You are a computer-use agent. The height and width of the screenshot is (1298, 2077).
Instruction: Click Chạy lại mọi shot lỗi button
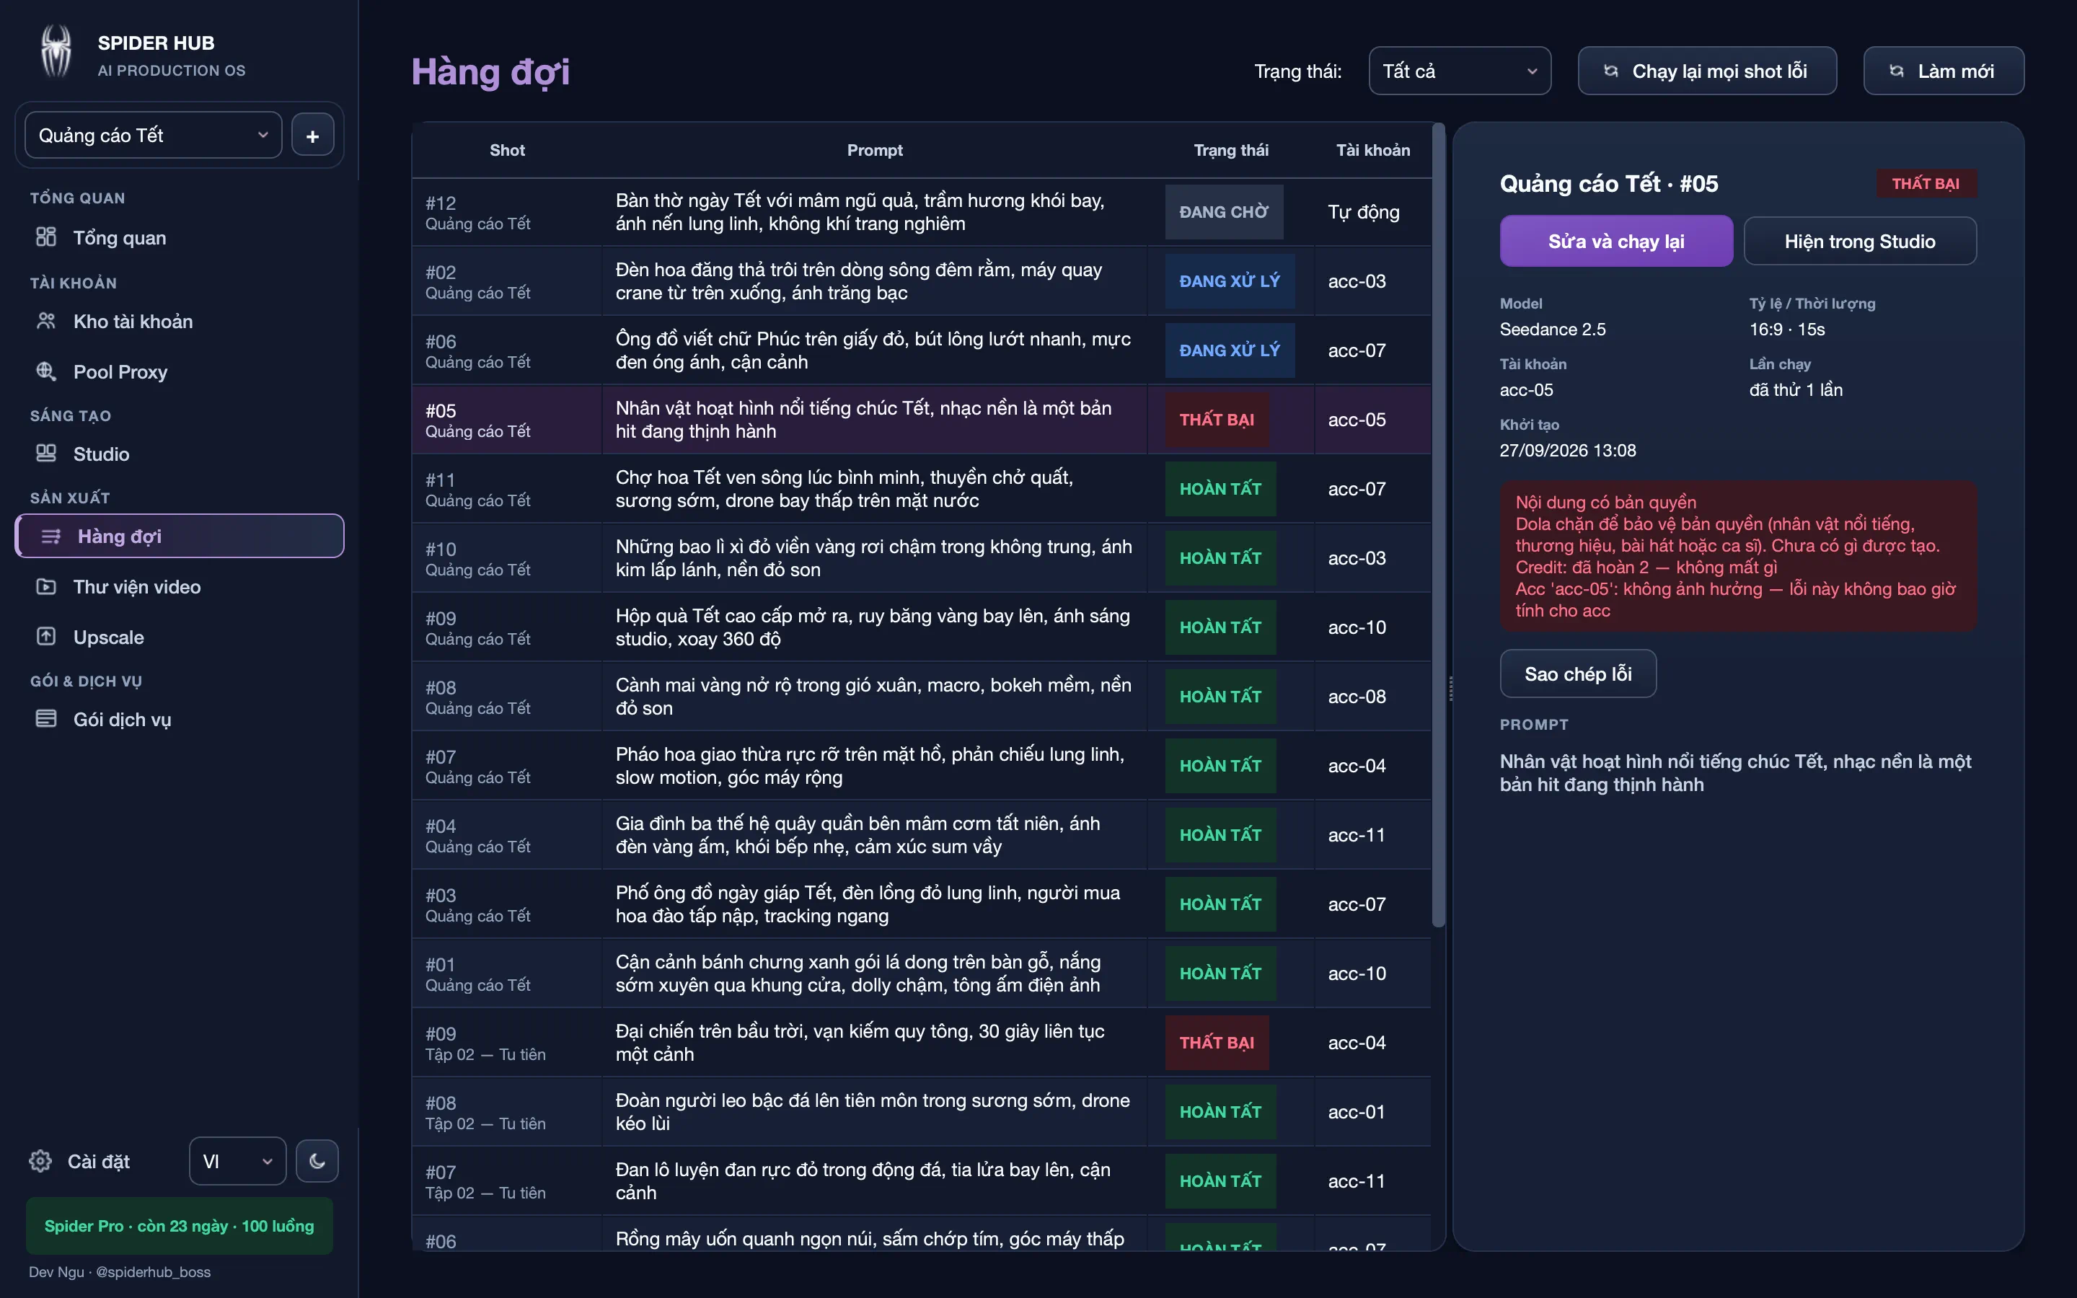(x=1707, y=71)
